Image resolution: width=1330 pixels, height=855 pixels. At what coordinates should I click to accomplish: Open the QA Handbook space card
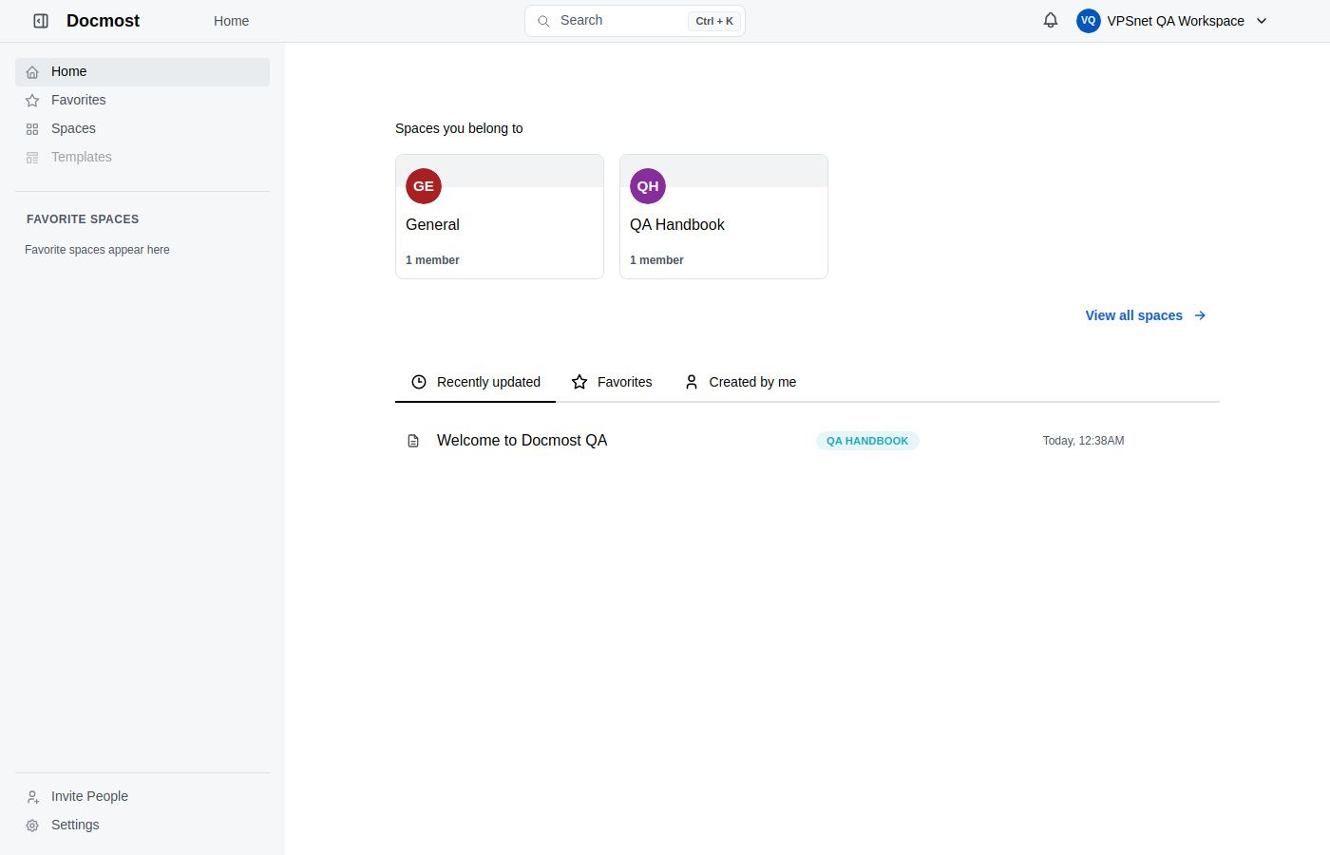pos(724,217)
